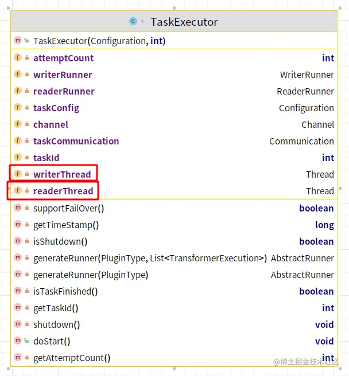Select the isTaskFinished() method name
Screen dimensions: 349x376
click(x=65, y=291)
